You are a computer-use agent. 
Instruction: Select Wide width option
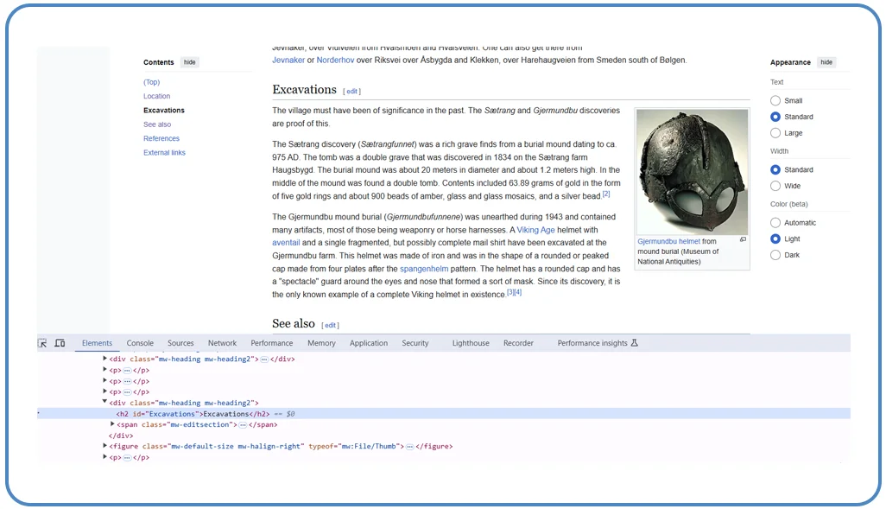click(x=775, y=186)
